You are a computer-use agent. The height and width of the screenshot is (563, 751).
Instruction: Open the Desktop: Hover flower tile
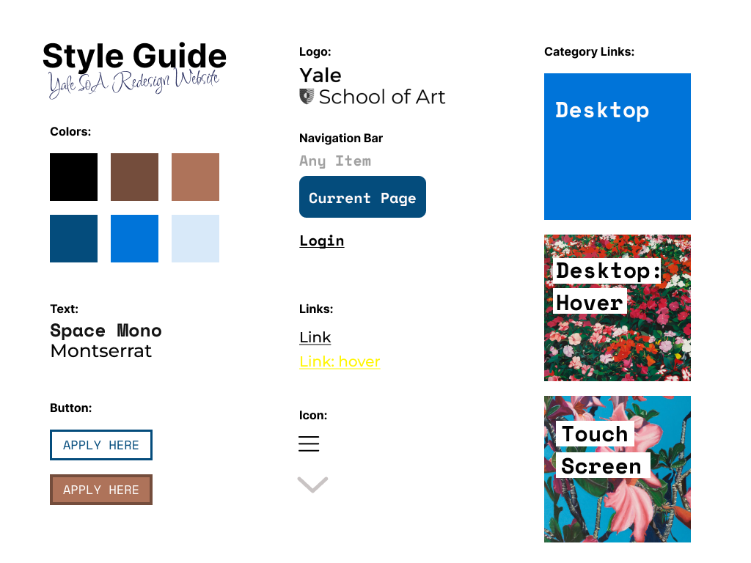coord(618,308)
